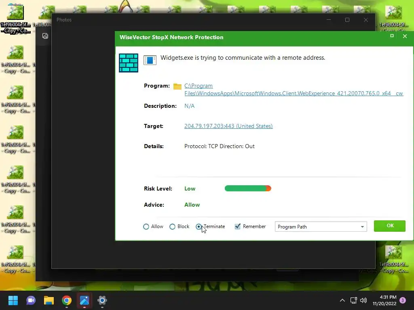The width and height of the screenshot is (414, 310).
Task: Minimize the Photos window
Action: point(329,20)
